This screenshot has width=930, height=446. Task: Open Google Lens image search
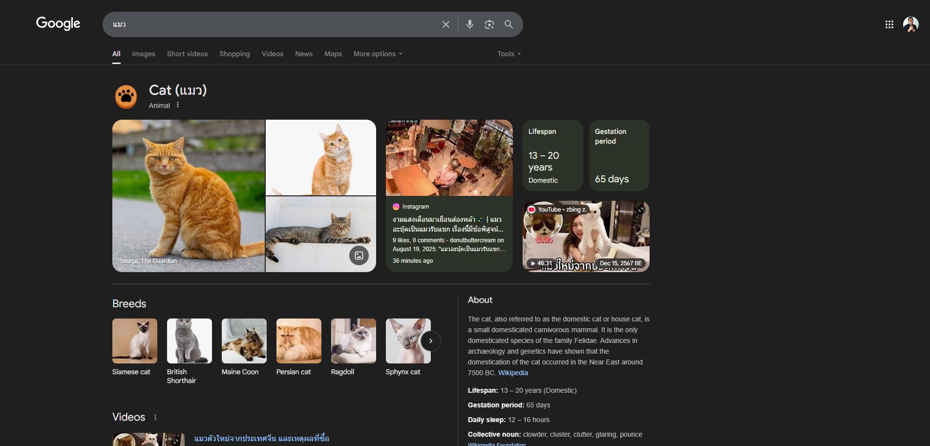(489, 24)
